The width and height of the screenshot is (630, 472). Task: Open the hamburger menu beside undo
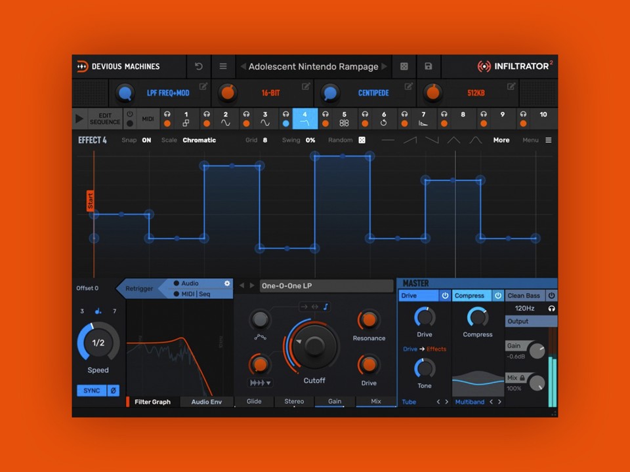(223, 66)
